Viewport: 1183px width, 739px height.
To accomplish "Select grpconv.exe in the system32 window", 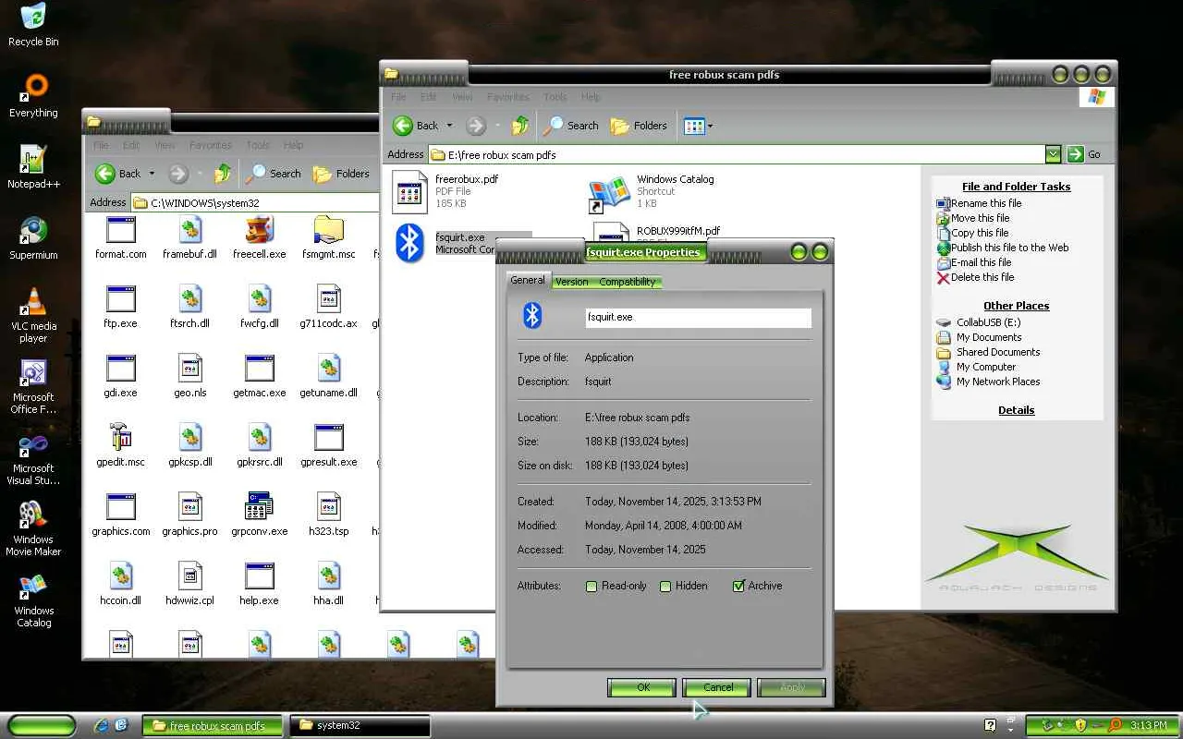I will (260, 515).
